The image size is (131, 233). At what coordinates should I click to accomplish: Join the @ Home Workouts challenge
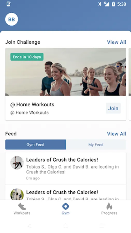tap(113, 108)
